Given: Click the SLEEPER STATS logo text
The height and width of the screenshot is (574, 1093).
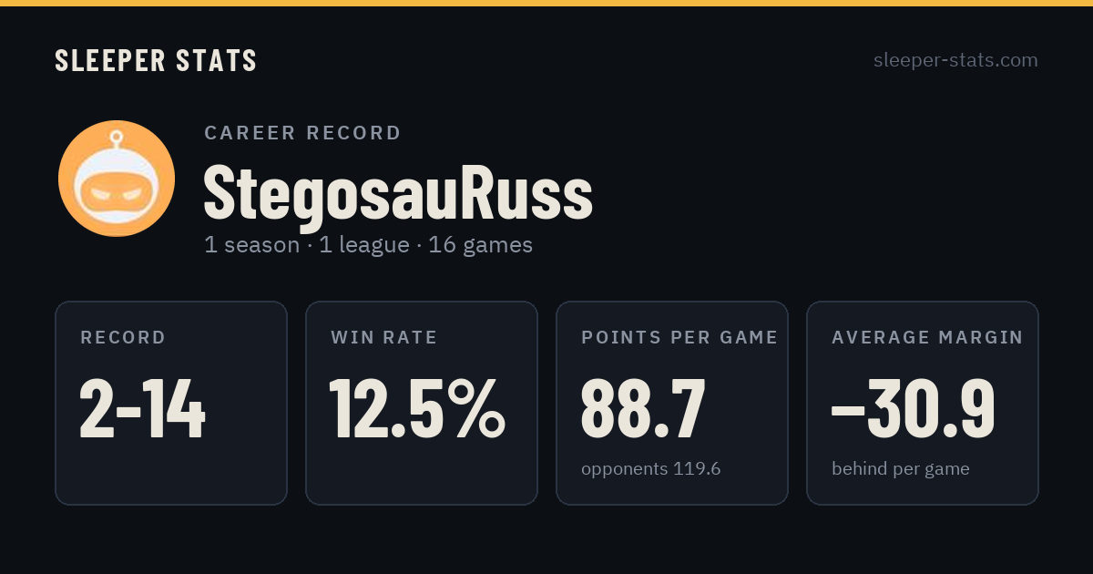Looking at the screenshot, I should [x=156, y=60].
